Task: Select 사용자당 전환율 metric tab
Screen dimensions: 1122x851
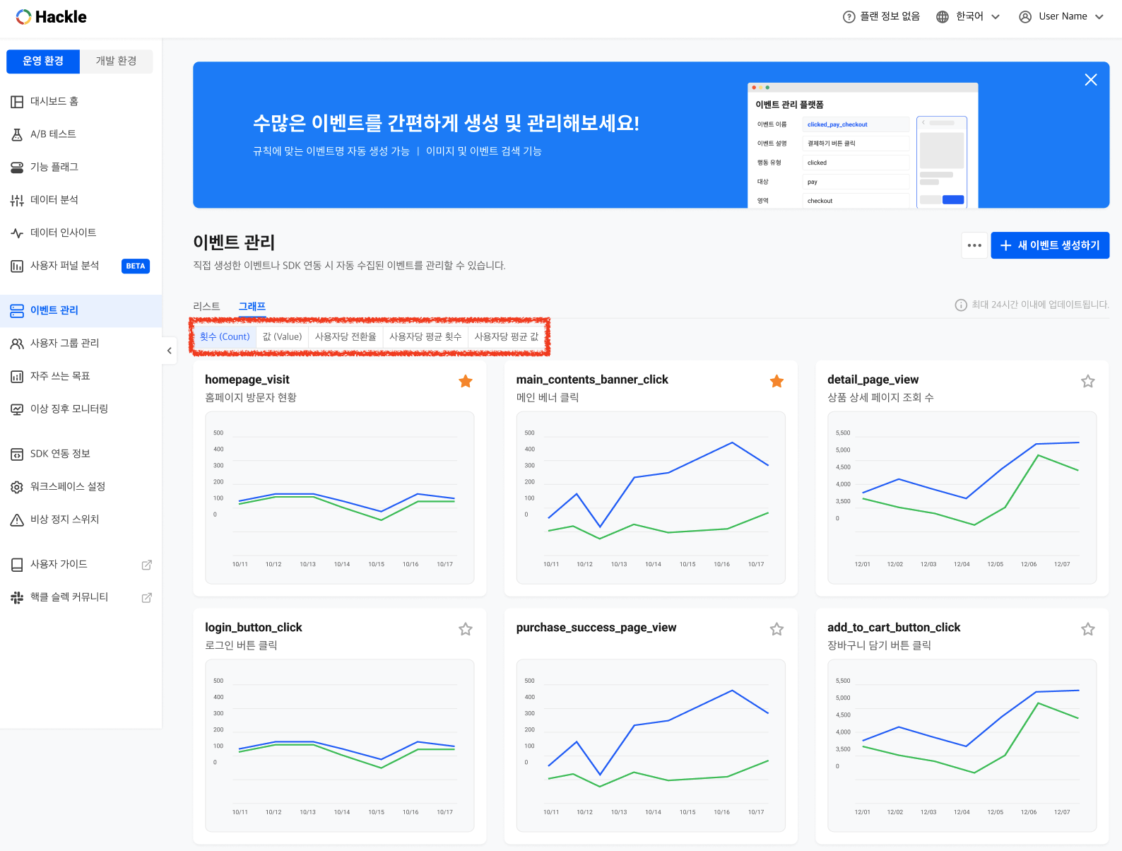Action: pyautogui.click(x=346, y=336)
